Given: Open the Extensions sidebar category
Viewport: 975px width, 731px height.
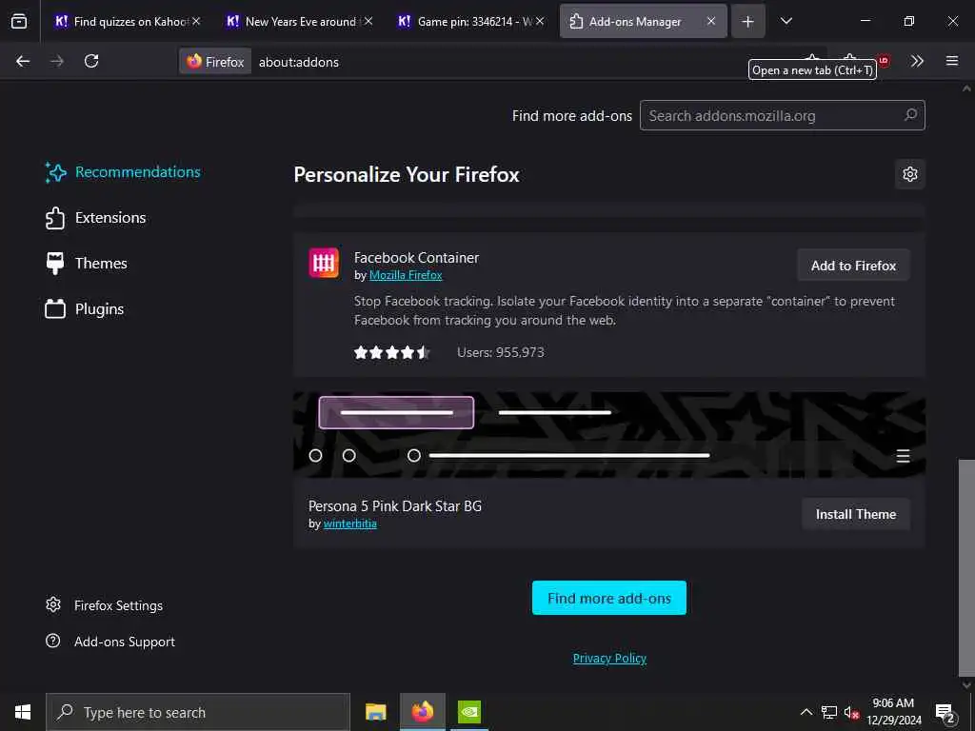Looking at the screenshot, I should pyautogui.click(x=96, y=218).
